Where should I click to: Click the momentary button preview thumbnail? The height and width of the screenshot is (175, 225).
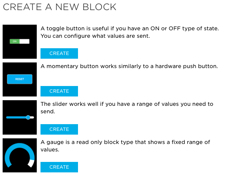coord(19,79)
